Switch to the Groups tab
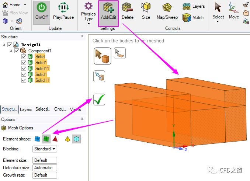Screen dimensions: 250x181 click(60, 109)
